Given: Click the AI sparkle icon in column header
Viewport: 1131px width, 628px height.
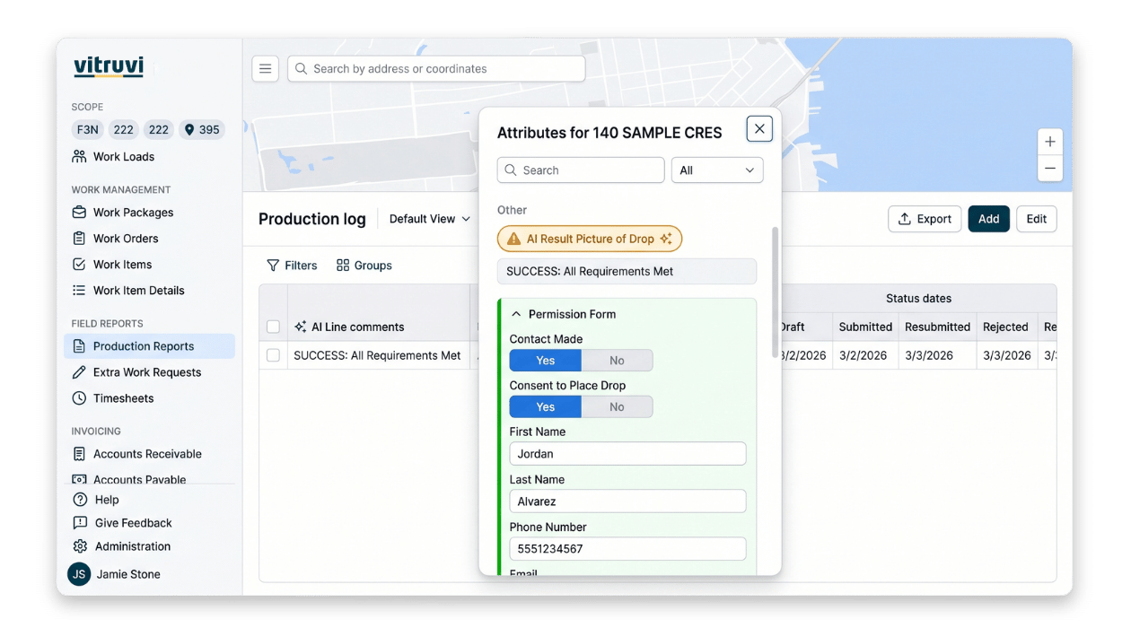Looking at the screenshot, I should coord(301,327).
